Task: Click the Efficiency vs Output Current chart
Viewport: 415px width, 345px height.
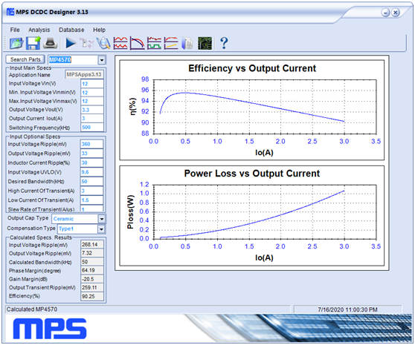Action: [x=251, y=110]
